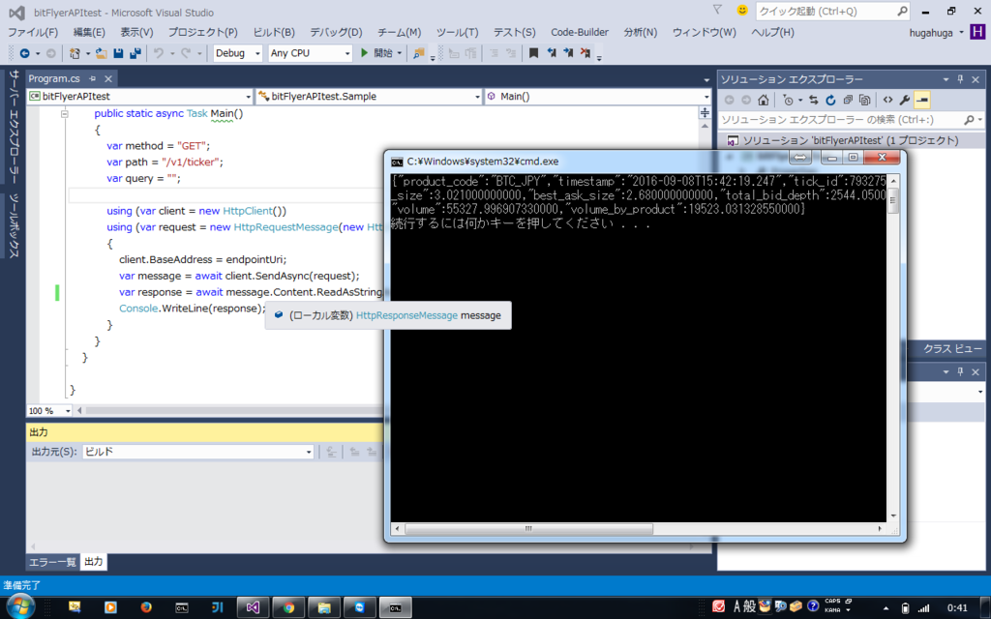Image resolution: width=991 pixels, height=619 pixels.
Task: Click the quick launch search box
Action: coord(833,11)
